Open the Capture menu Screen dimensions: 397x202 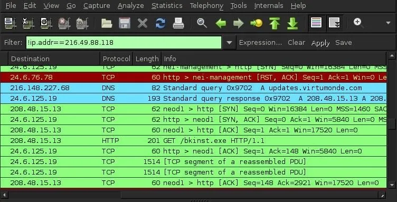[x=97, y=6]
